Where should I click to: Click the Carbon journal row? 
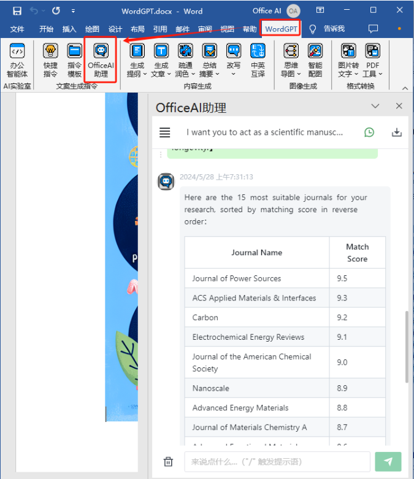tap(285, 318)
